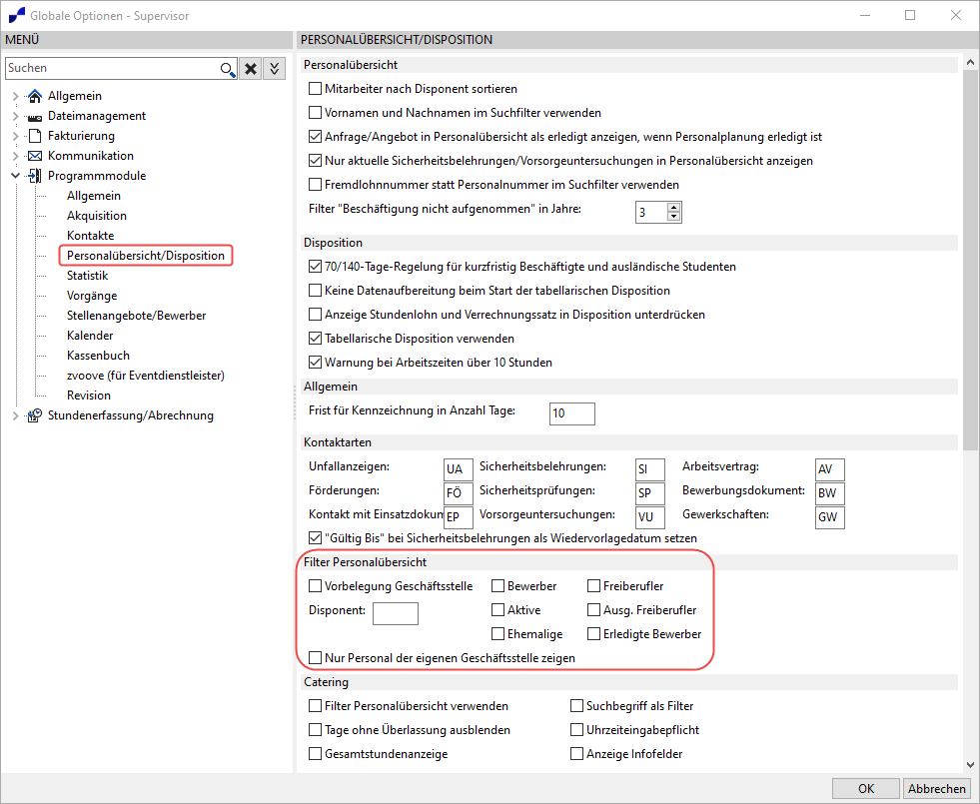Expand the Kommunikation tree node
The image size is (980, 804).
coord(16,156)
